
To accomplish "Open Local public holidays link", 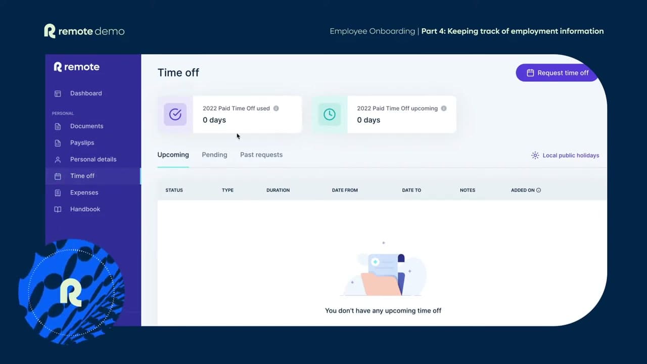I will click(x=571, y=155).
